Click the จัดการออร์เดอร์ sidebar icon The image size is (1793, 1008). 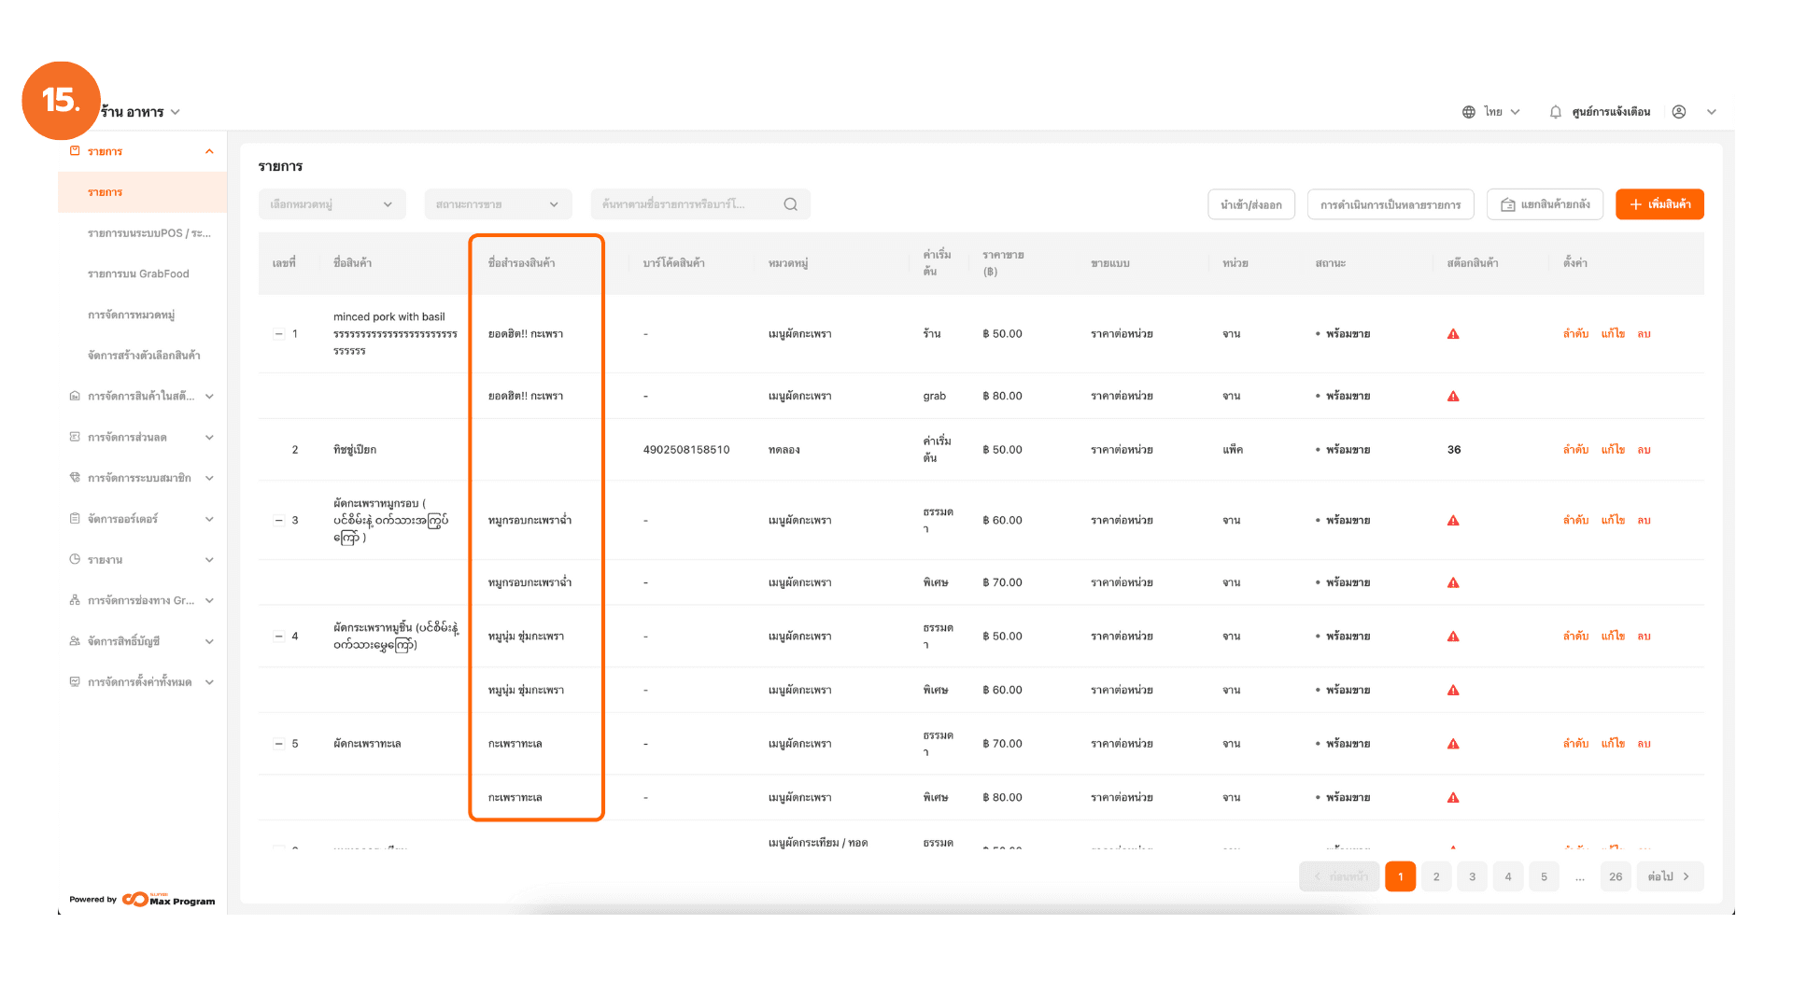pos(75,519)
